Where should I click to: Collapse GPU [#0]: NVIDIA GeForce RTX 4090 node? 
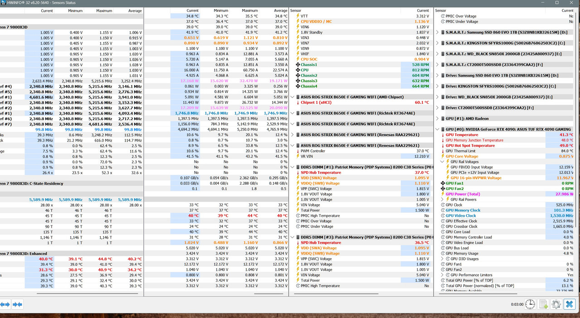(x=437, y=129)
